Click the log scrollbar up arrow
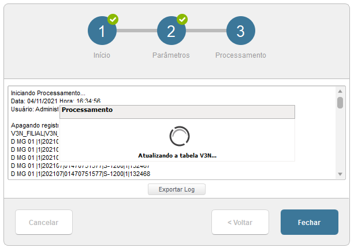The height and width of the screenshot is (251, 354). (x=340, y=91)
